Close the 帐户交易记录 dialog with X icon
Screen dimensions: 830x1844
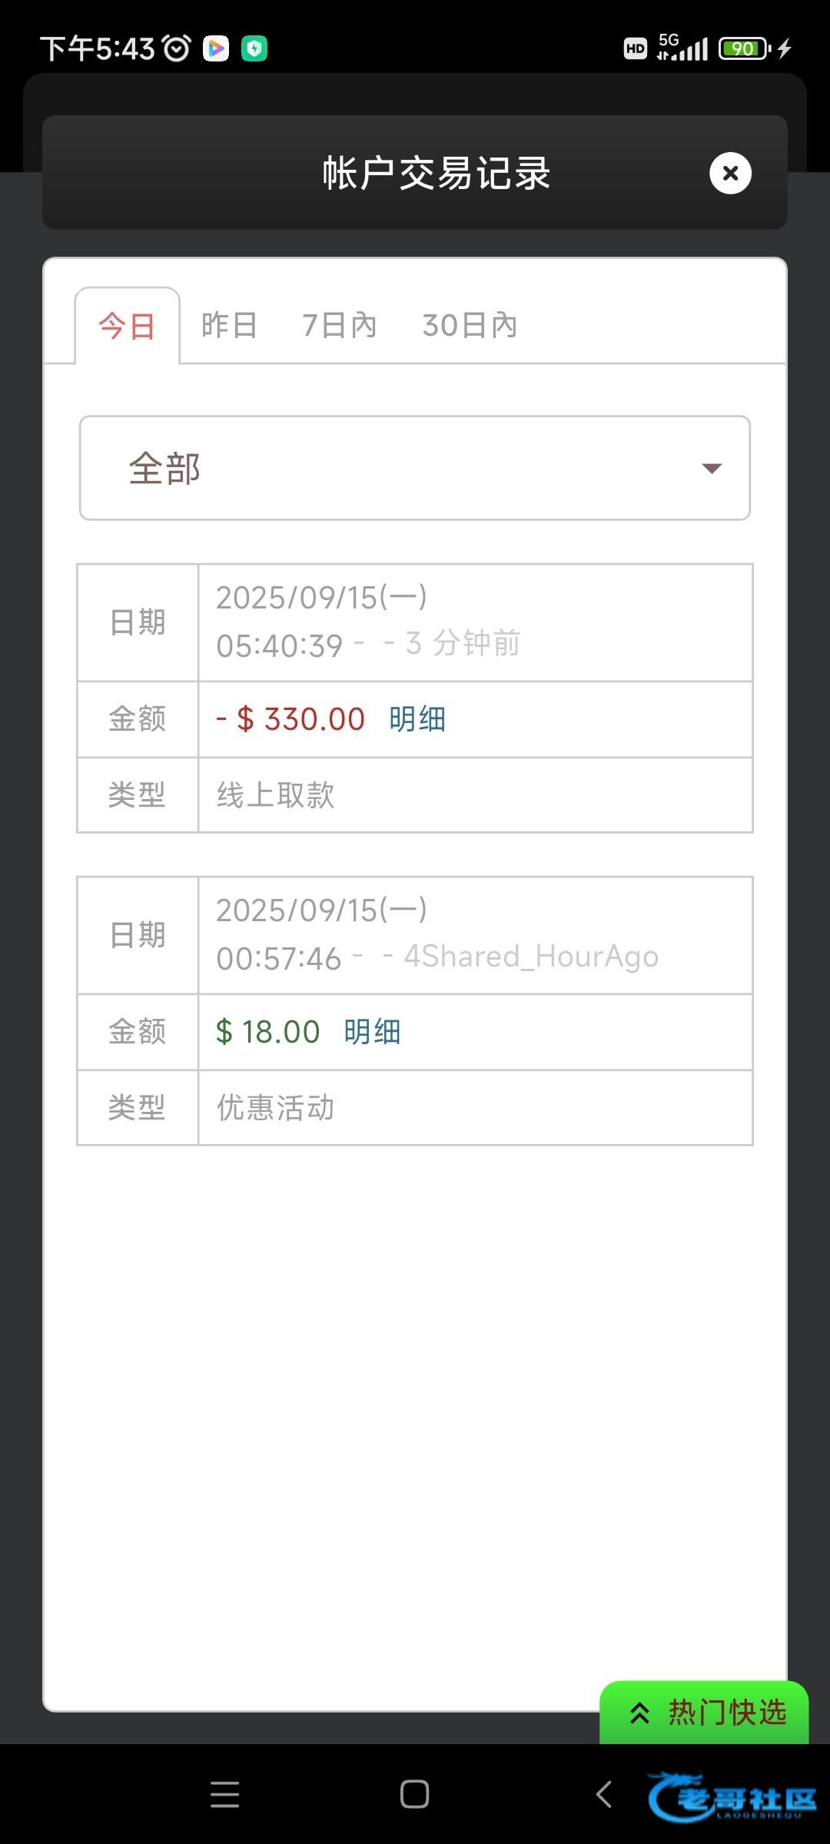[x=730, y=174]
